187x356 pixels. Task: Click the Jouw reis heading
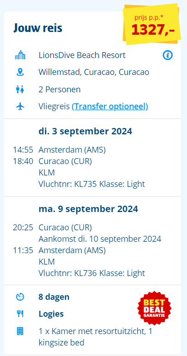coord(38,28)
